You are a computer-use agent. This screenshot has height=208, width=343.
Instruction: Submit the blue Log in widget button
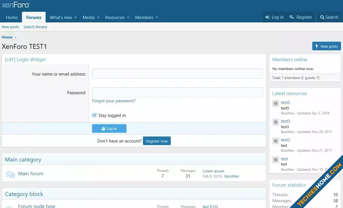(x=109, y=128)
